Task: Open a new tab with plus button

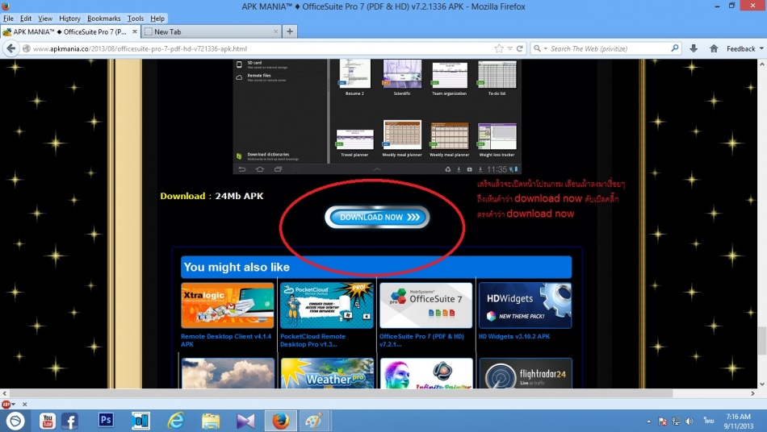Action: click(x=290, y=31)
